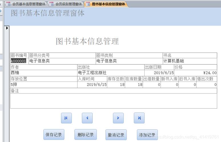Image resolution: width=221 pixels, height=142 pixels.
Task: Click the 价格 field ¥24.00
Action: pyautogui.click(x=196, y=73)
